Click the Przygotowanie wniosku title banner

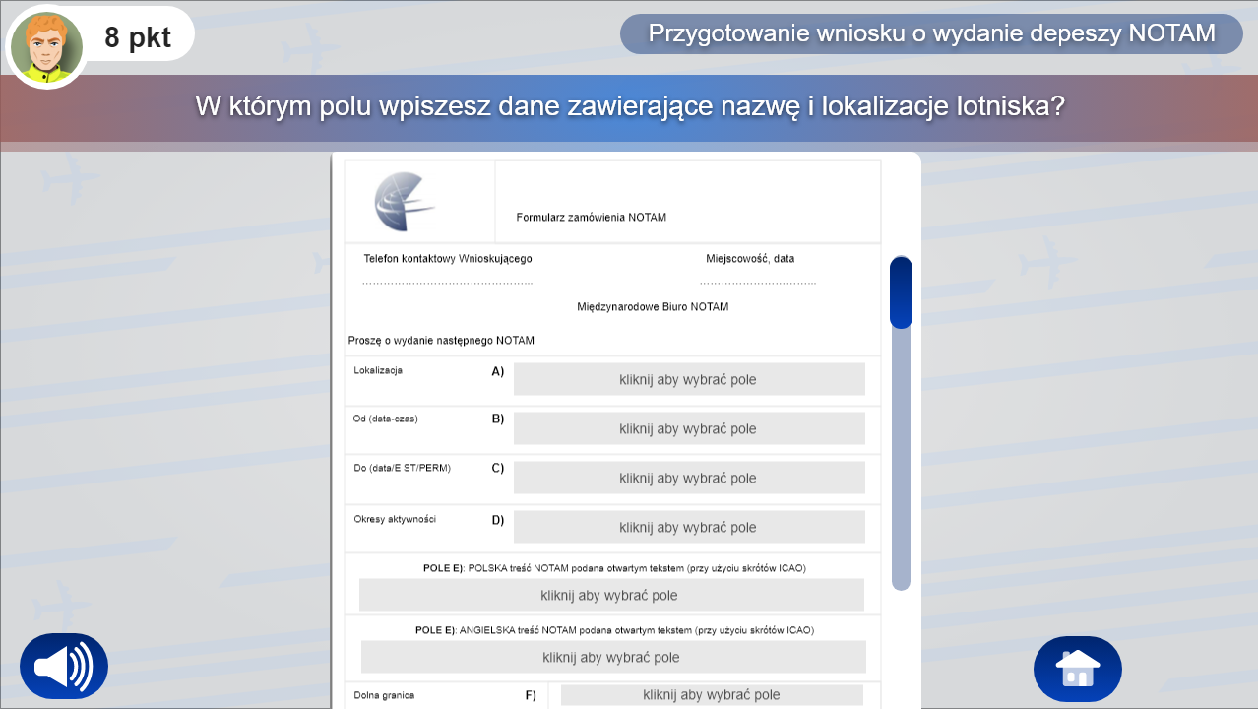[930, 32]
